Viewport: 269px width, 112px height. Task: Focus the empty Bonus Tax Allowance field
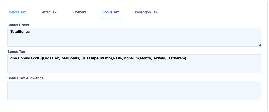(134, 90)
